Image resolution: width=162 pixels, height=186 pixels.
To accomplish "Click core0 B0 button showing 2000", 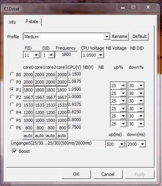I will 28,75.
